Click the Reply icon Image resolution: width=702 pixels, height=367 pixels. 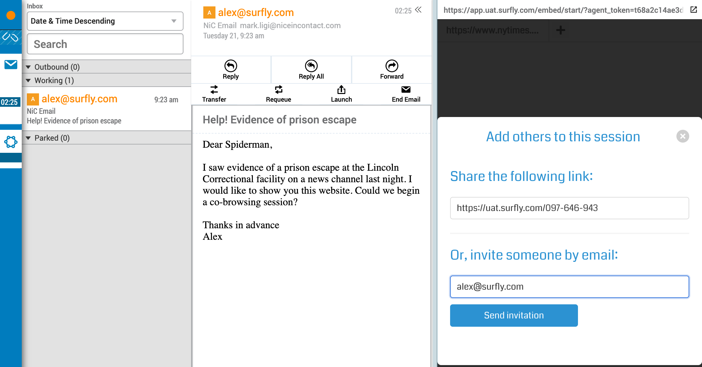[x=230, y=66]
